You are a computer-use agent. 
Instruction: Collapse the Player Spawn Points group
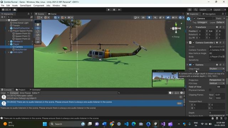[x=9, y=31]
